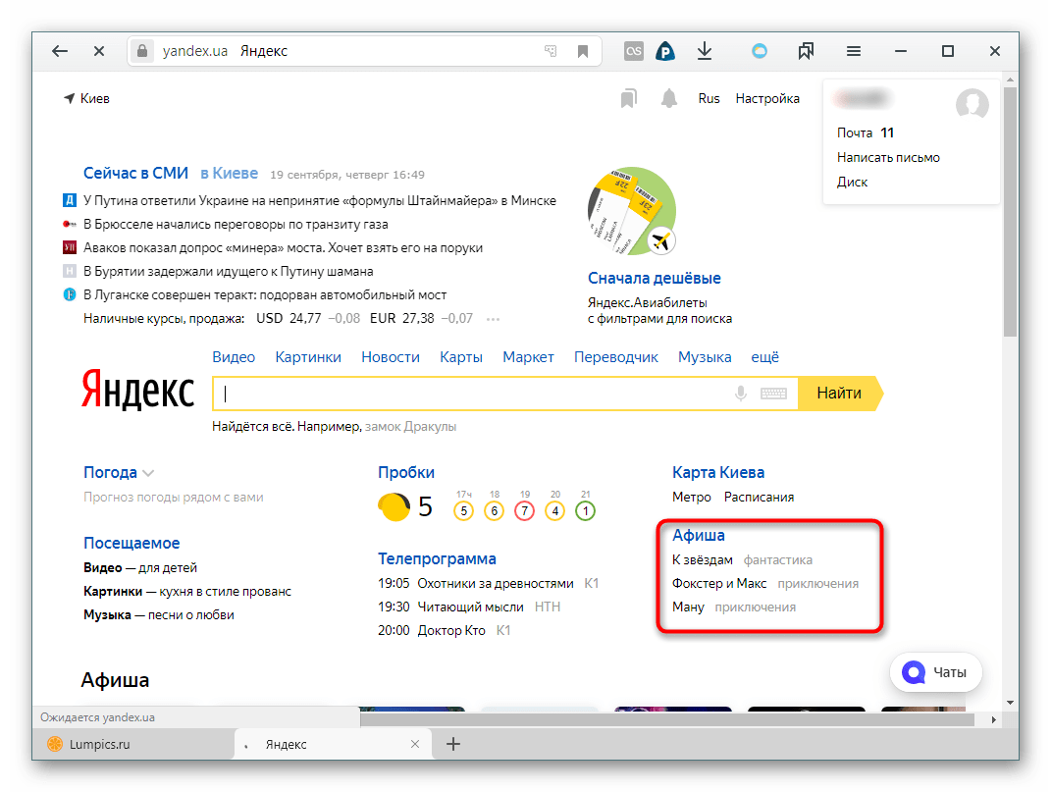The image size is (1051, 792).
Task: Expand the Погода weather chevron
Action: pyautogui.click(x=148, y=473)
